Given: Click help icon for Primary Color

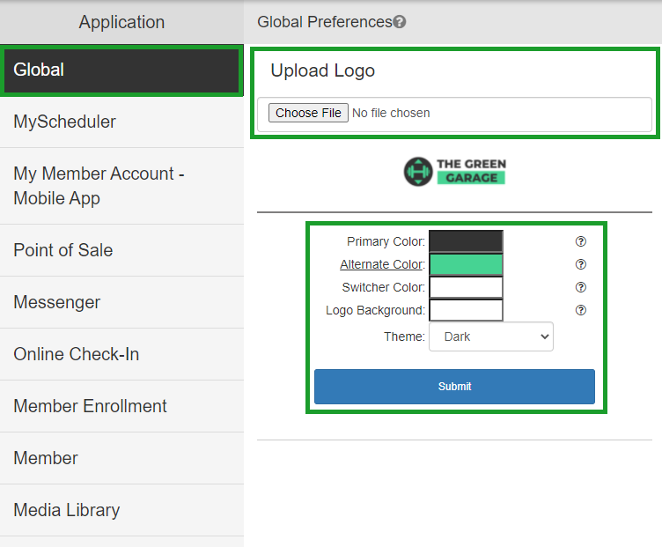Looking at the screenshot, I should 580,241.
